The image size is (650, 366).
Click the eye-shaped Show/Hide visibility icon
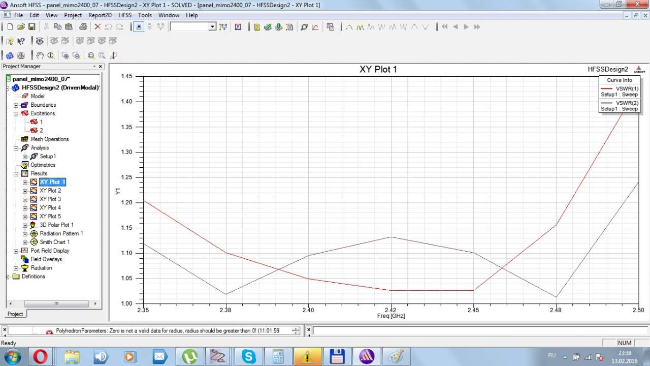(39, 41)
